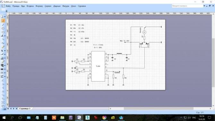The image size is (215, 121).
Task: Select the Connector tool
Action: 2,36
